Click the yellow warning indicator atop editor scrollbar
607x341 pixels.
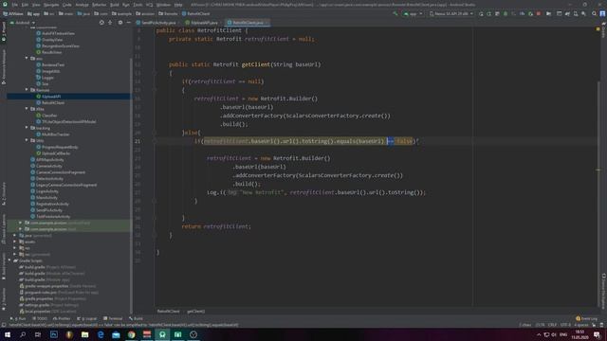[x=598, y=28]
